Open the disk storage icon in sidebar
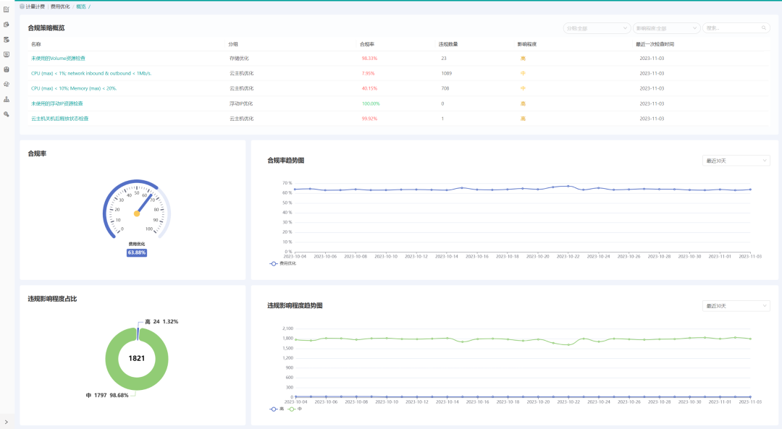This screenshot has width=782, height=429. [x=7, y=69]
